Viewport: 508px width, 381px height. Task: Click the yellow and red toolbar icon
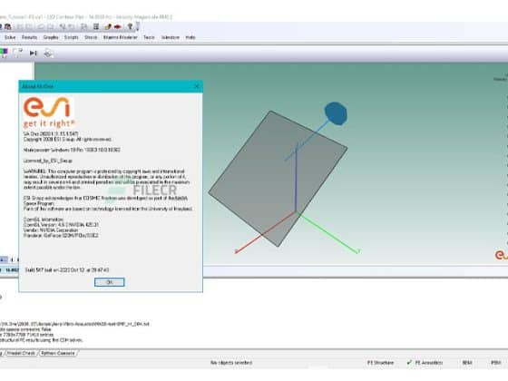(108, 26)
